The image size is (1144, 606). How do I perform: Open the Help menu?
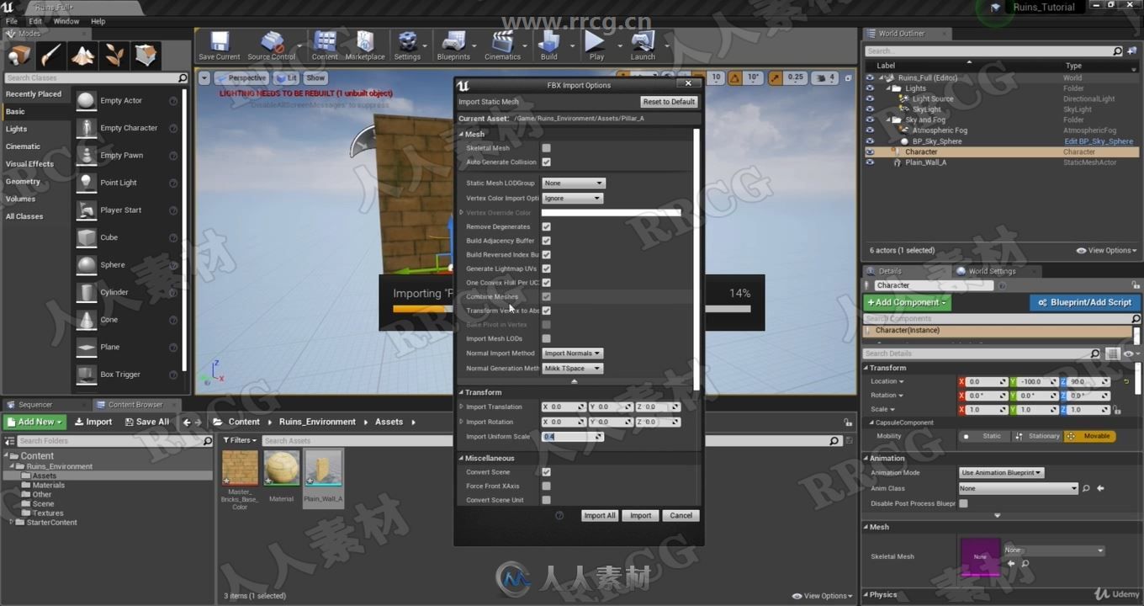point(98,21)
